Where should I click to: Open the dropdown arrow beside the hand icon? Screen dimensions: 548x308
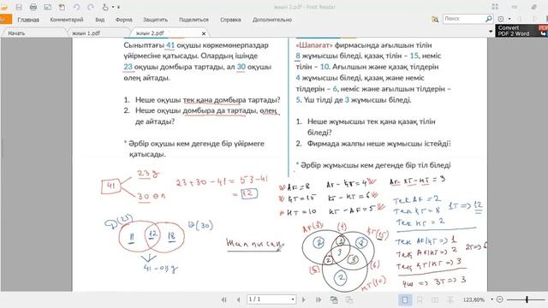113,7
